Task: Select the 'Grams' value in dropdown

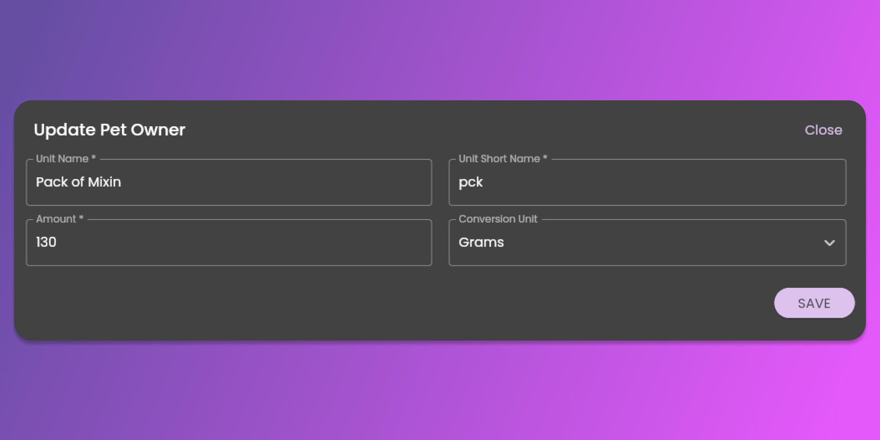Action: tap(481, 242)
